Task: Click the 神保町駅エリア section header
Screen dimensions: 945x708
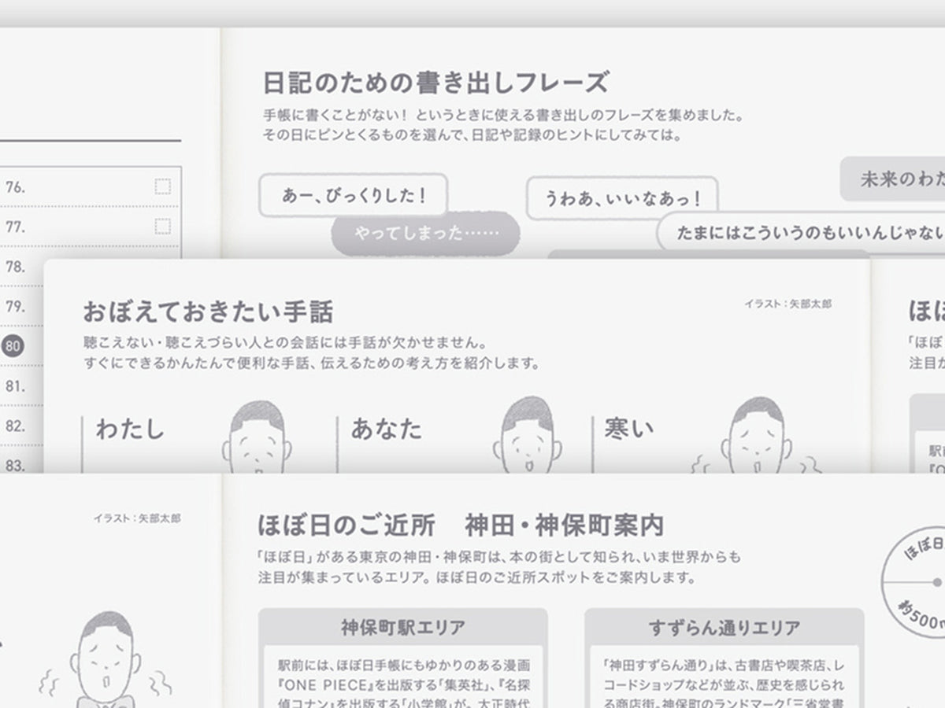Action: [402, 628]
